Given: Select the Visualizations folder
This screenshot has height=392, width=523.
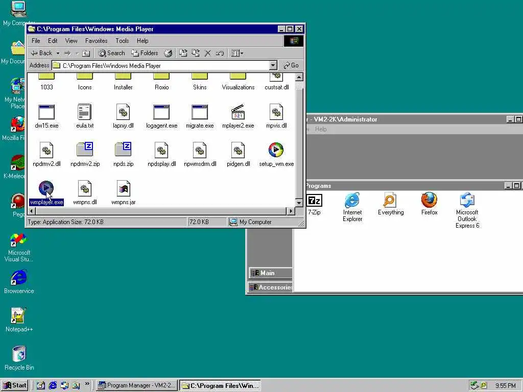Looking at the screenshot, I should tap(238, 82).
